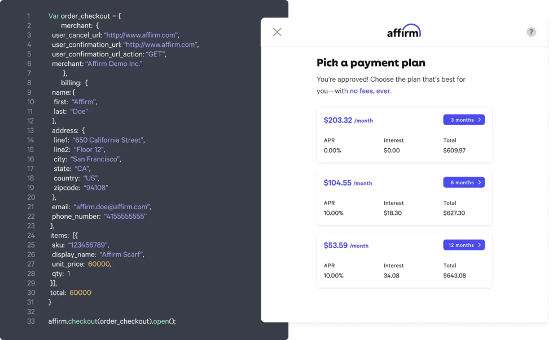553x340 pixels.
Task: Click the $53.59 /month price
Action: [345, 245]
